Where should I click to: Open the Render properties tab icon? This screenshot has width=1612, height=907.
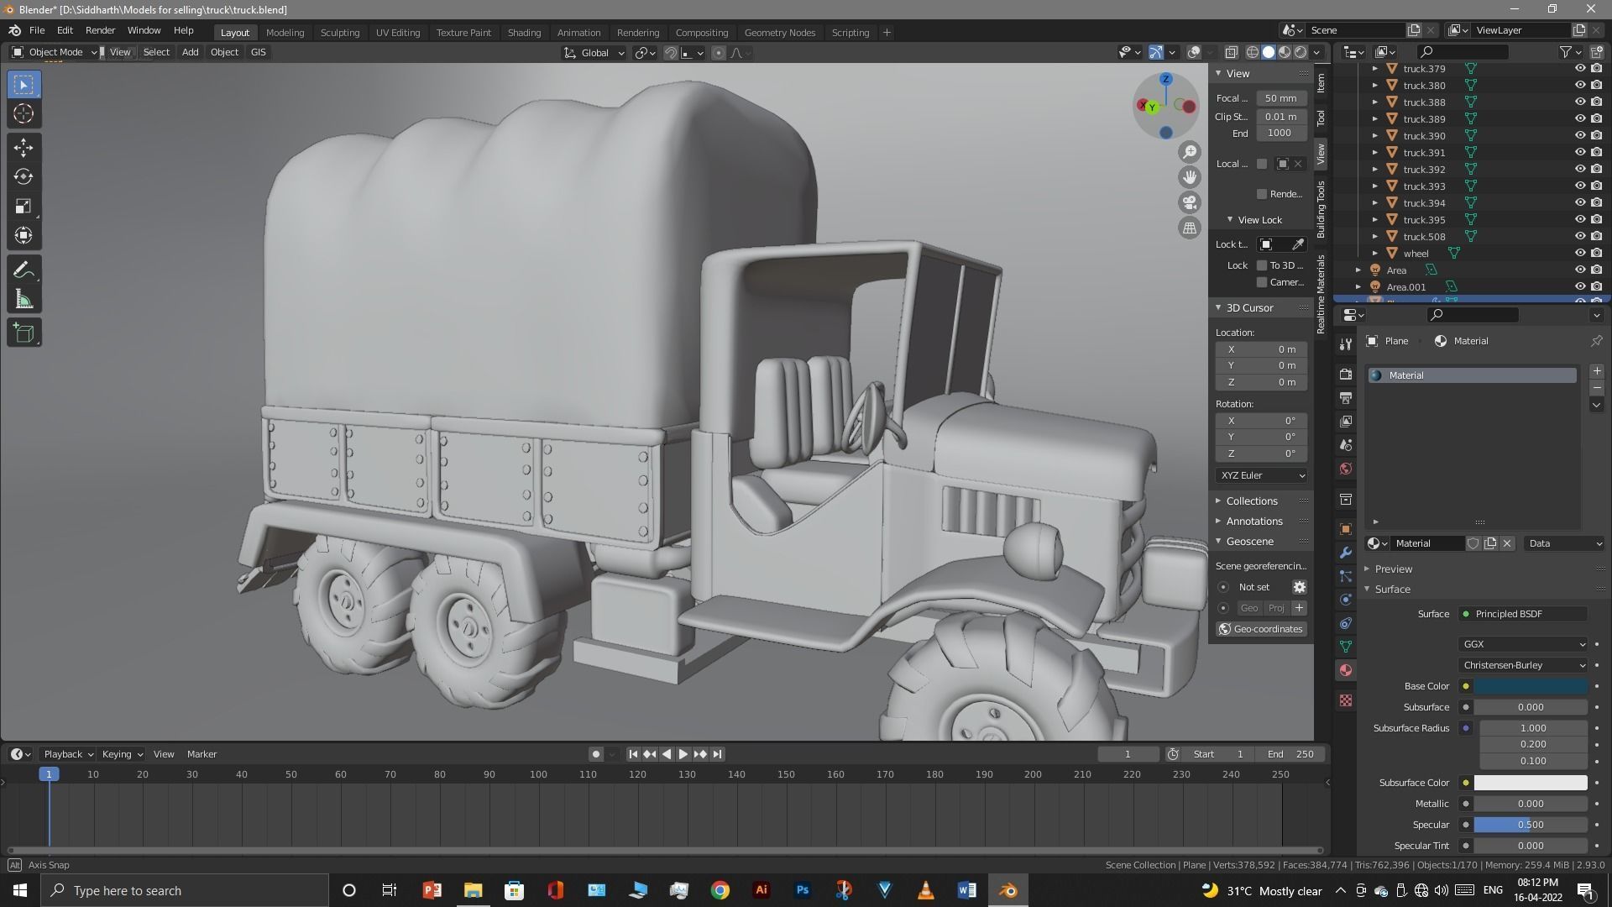[1346, 374]
